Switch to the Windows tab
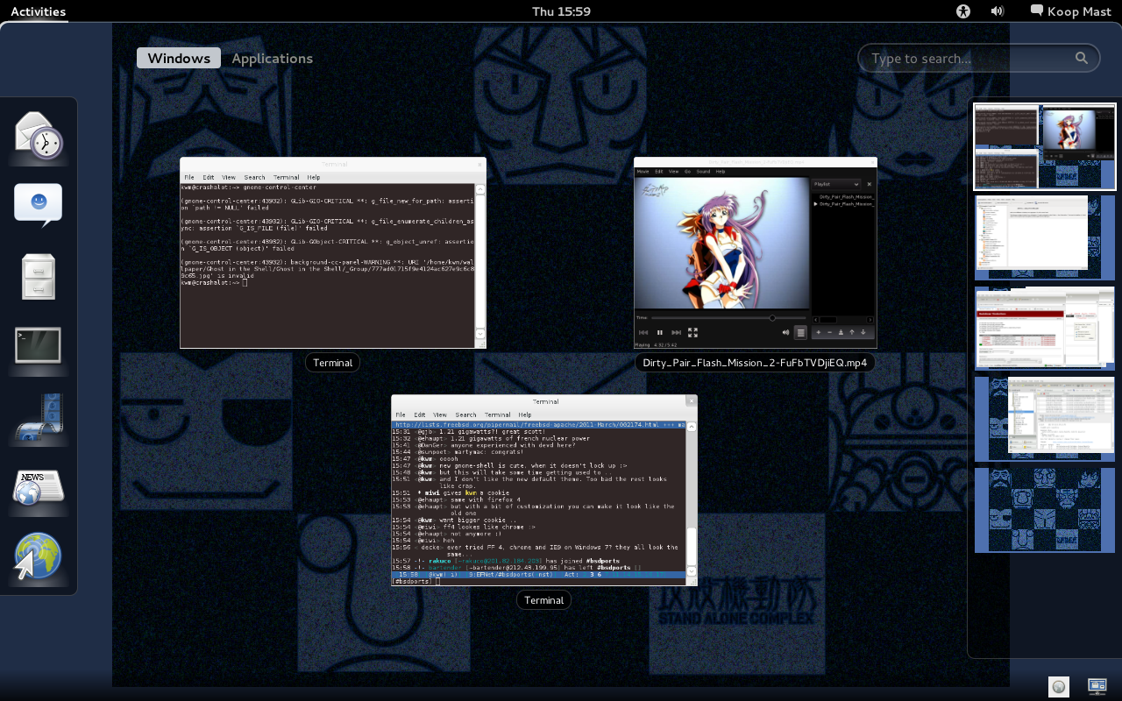This screenshot has height=701, width=1122. [179, 58]
